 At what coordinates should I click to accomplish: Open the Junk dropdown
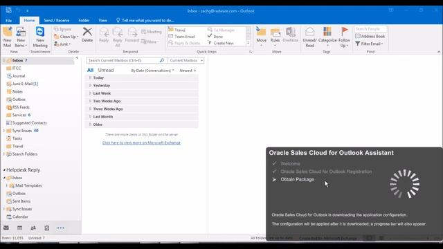coord(62,44)
